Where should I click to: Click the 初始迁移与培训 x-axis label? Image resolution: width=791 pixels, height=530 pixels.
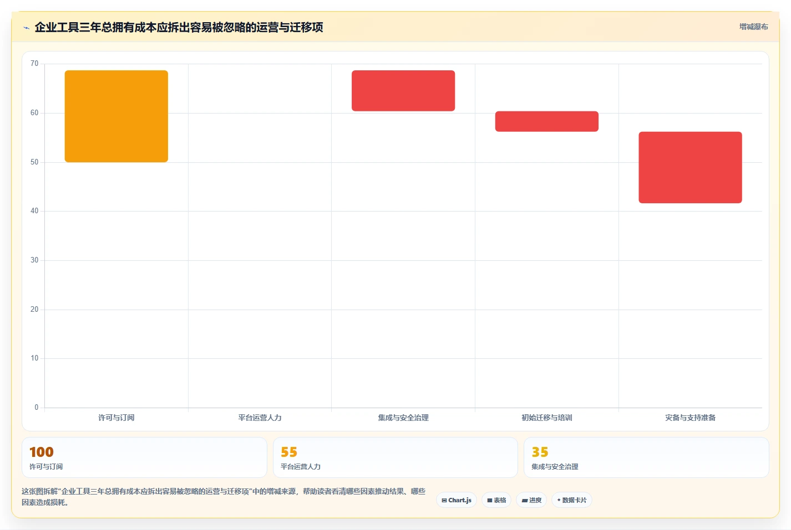tap(547, 418)
